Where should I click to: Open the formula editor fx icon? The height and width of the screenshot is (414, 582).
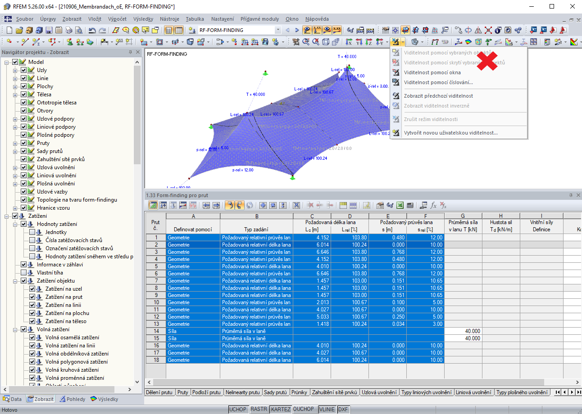(x=434, y=205)
